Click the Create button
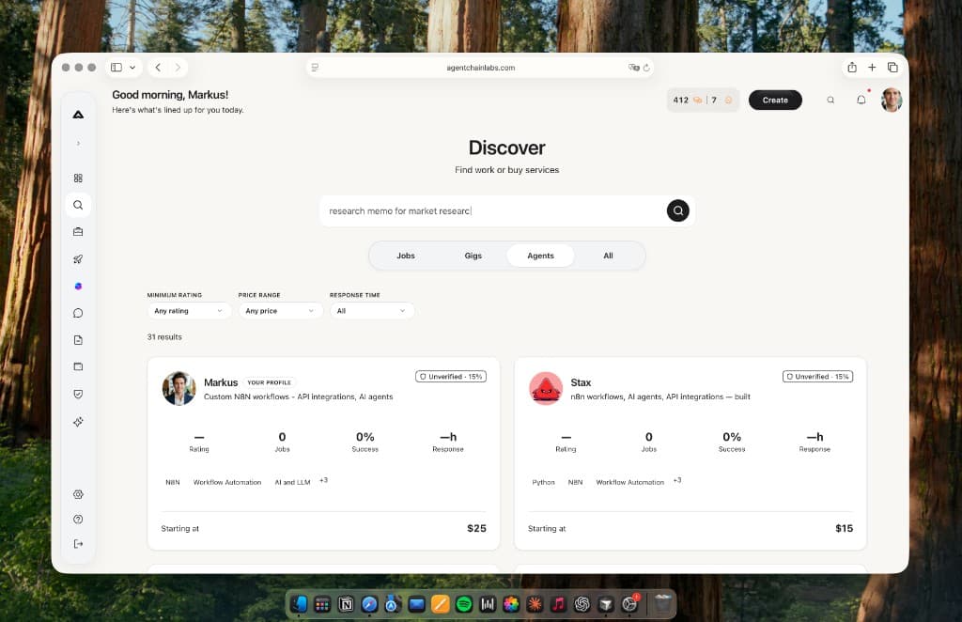 (775, 100)
